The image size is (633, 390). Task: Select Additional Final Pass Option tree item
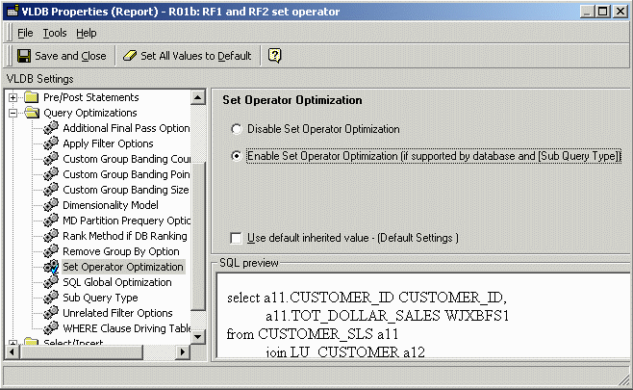point(126,128)
